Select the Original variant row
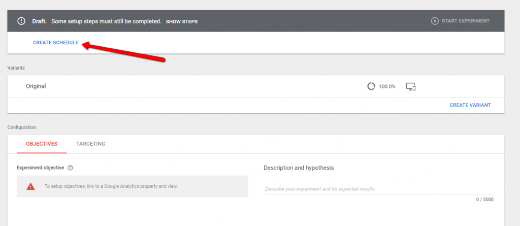520x226 pixels. 36,86
